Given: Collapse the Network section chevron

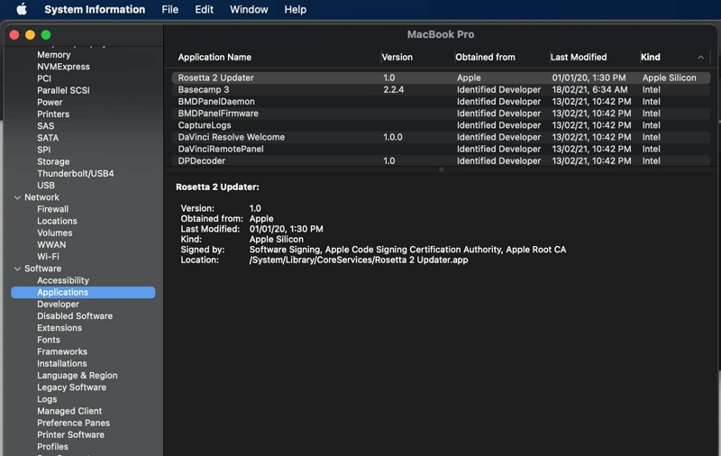Looking at the screenshot, I should tap(17, 197).
